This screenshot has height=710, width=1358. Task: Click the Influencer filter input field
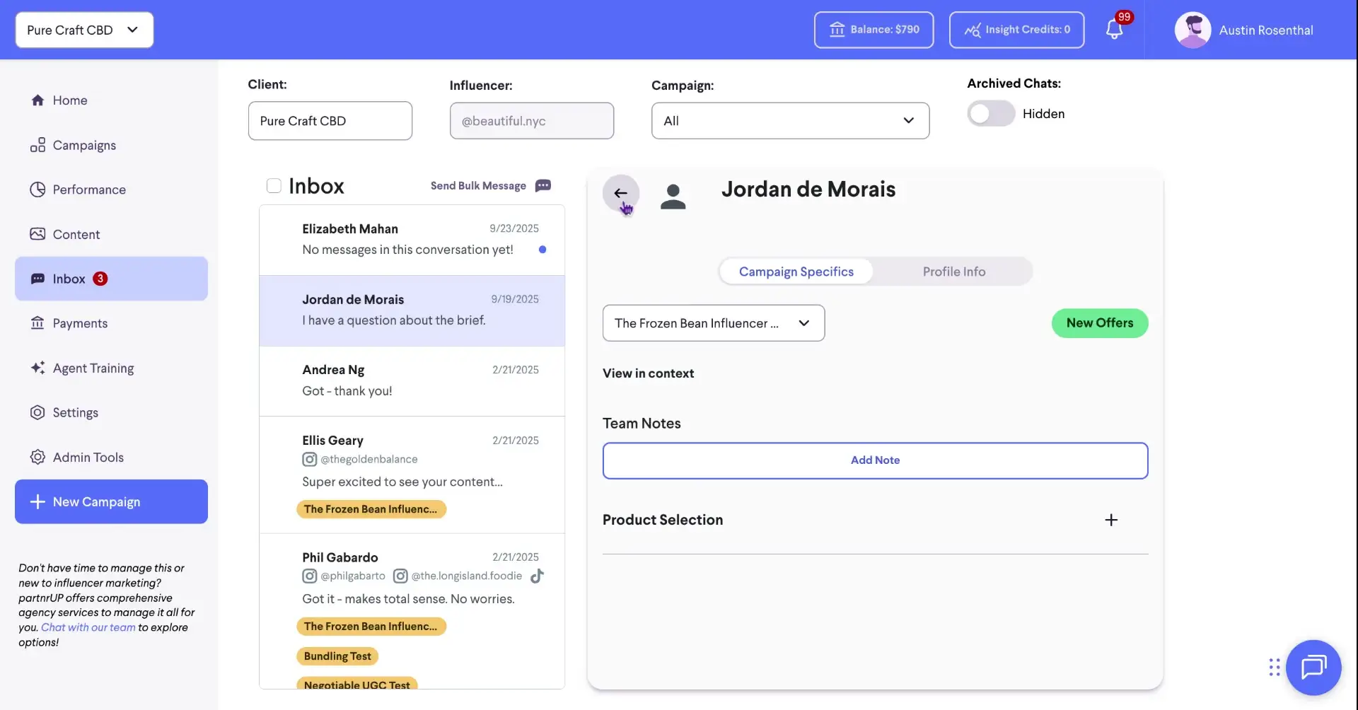click(x=531, y=120)
